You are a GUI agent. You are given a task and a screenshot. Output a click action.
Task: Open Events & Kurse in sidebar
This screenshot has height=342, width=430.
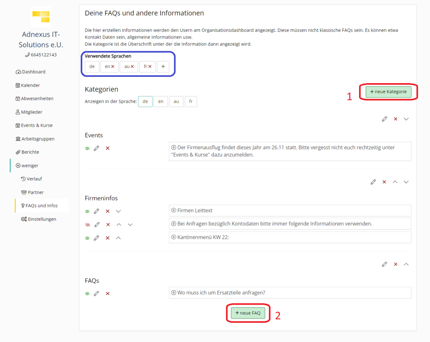point(34,125)
